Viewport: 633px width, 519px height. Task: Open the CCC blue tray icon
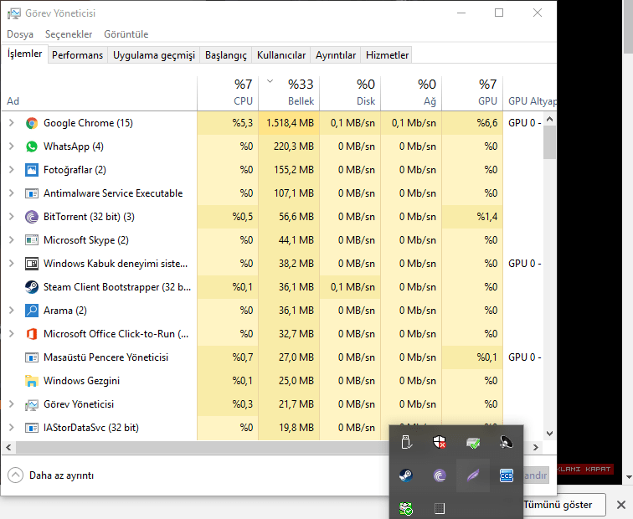507,475
